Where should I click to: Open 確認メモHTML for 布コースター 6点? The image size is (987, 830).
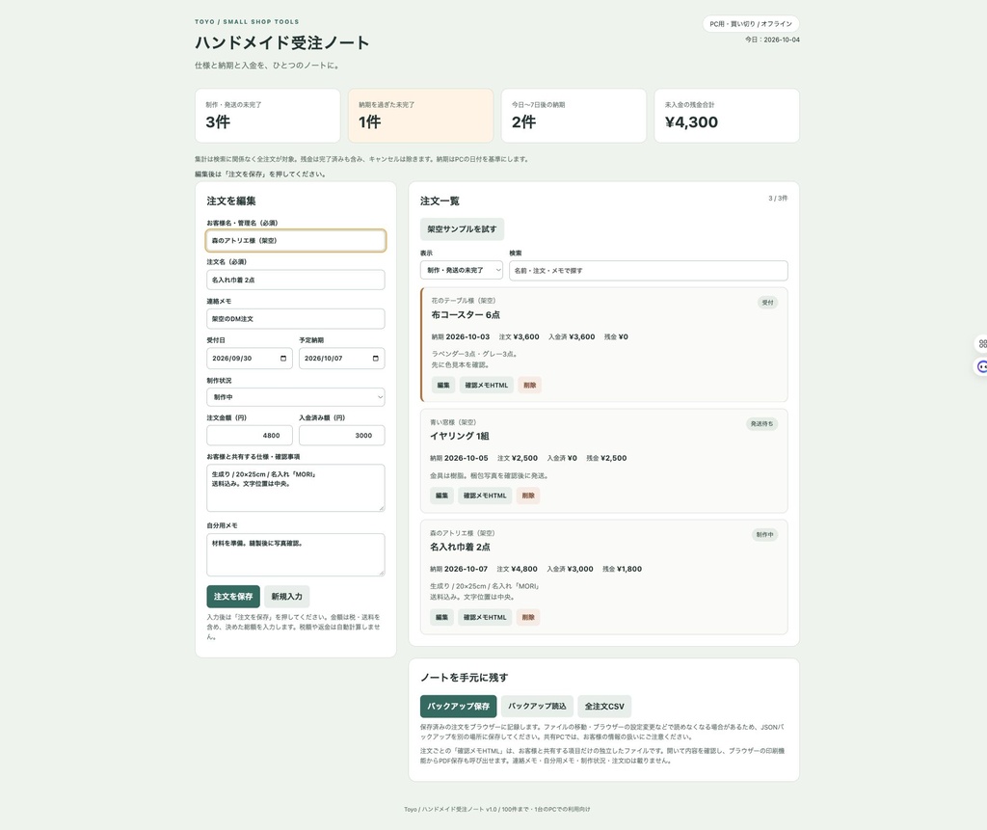(x=486, y=386)
